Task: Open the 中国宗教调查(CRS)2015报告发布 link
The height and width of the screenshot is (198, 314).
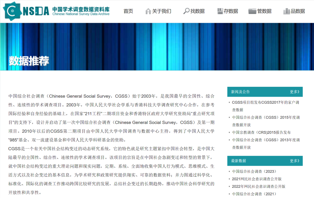Action: click(x=261, y=132)
